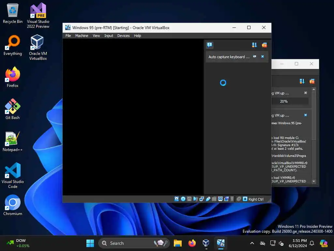Select the Everything desktop shortcut
Image resolution: width=334 pixels, height=251 pixels.
pos(13,45)
